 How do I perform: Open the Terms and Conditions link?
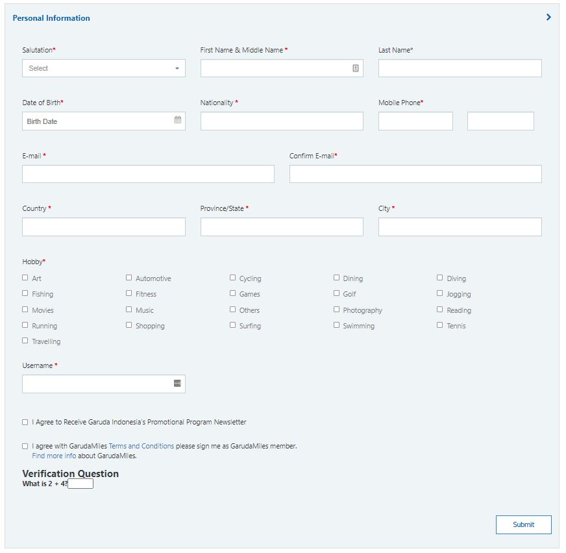coord(141,446)
